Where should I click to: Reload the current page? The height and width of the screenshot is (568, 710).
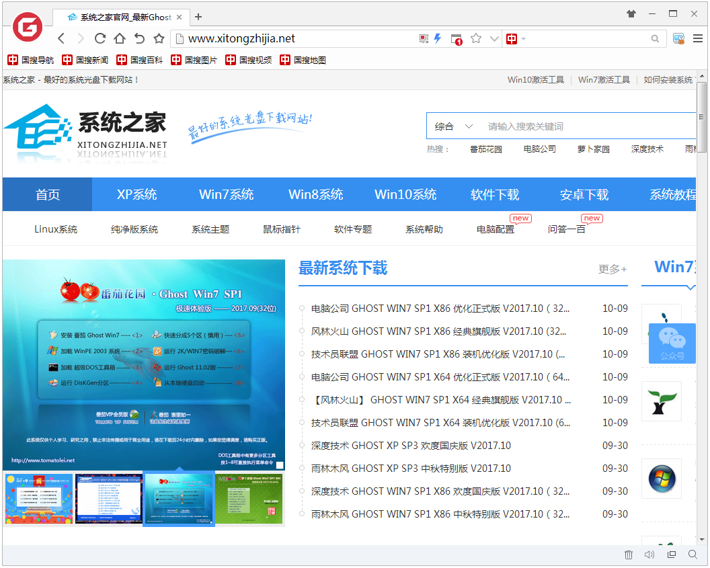(100, 39)
